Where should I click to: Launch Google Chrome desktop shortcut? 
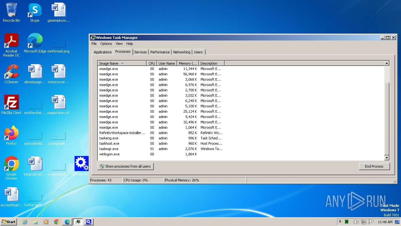coord(11,168)
